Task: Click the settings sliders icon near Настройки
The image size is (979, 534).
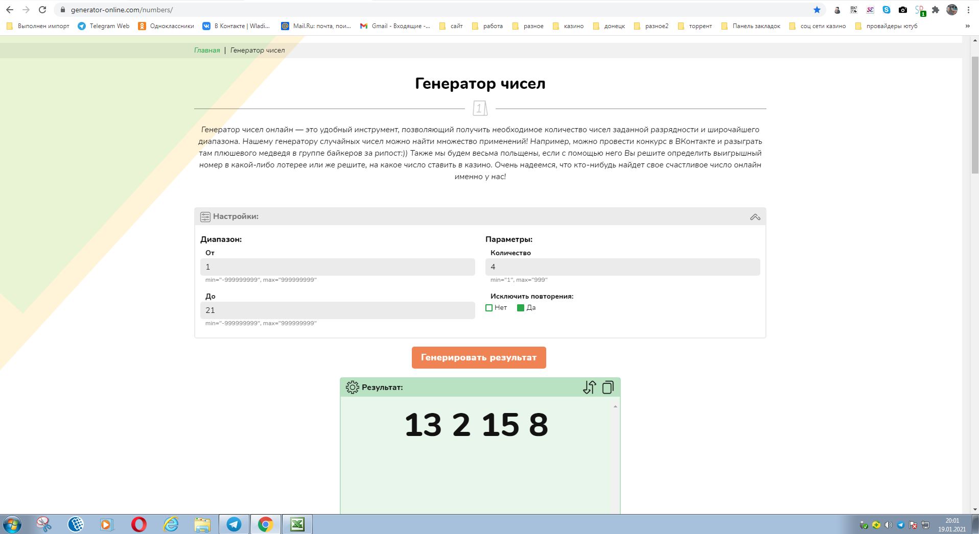Action: tap(205, 217)
